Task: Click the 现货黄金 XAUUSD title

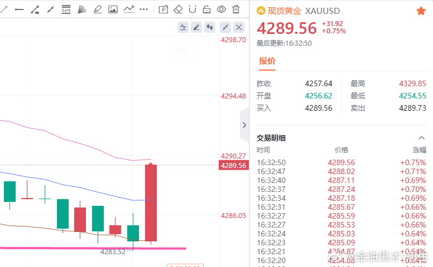Action: [304, 11]
